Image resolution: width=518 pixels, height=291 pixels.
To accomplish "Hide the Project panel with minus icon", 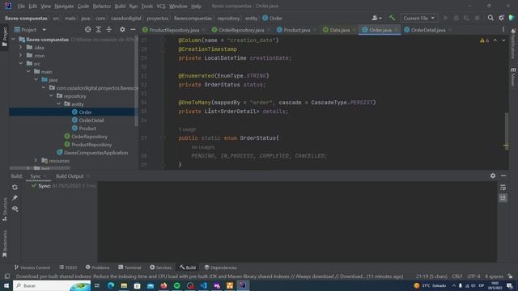I will (x=133, y=30).
